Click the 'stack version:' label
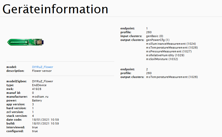Viewport: 222px width, 137px height. pos(16,116)
